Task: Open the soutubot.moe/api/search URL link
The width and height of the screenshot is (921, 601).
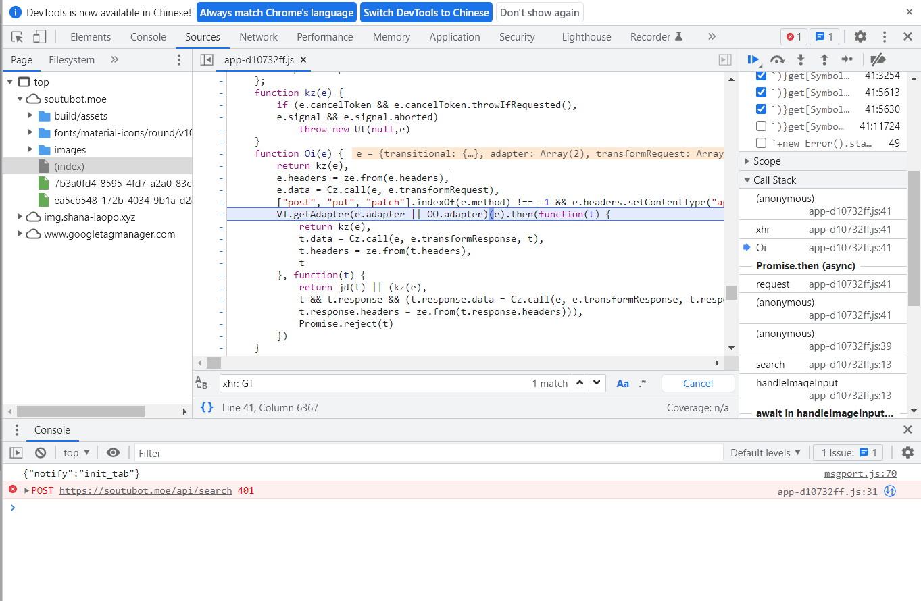Action: click(145, 491)
